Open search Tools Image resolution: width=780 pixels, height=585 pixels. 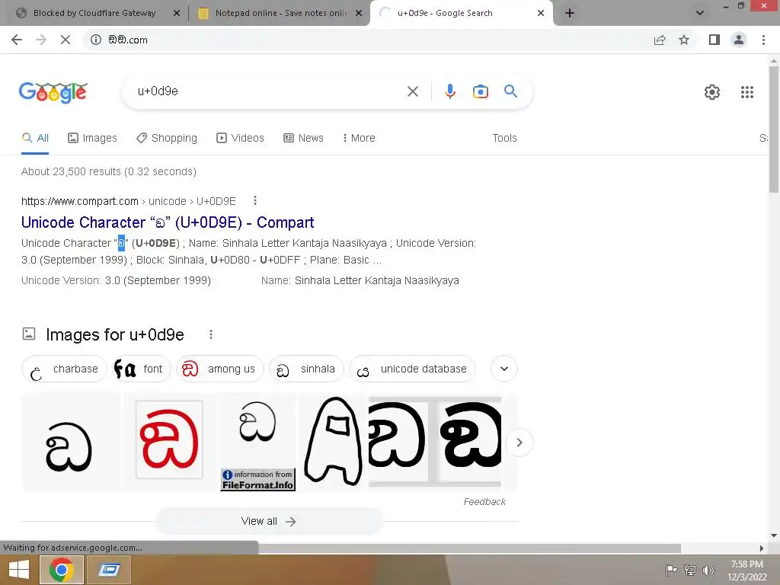click(x=504, y=138)
